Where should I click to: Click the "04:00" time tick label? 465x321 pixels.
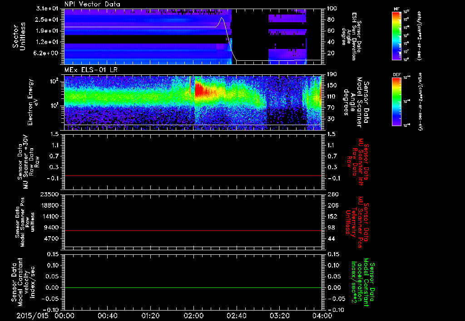click(322, 316)
